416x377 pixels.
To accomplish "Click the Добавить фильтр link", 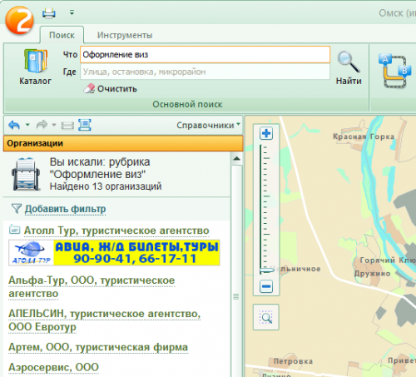I will point(66,209).
